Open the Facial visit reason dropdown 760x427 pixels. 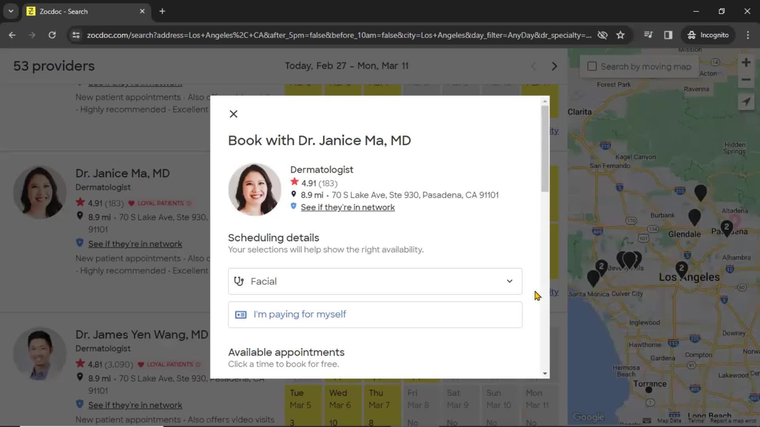pyautogui.click(x=375, y=281)
